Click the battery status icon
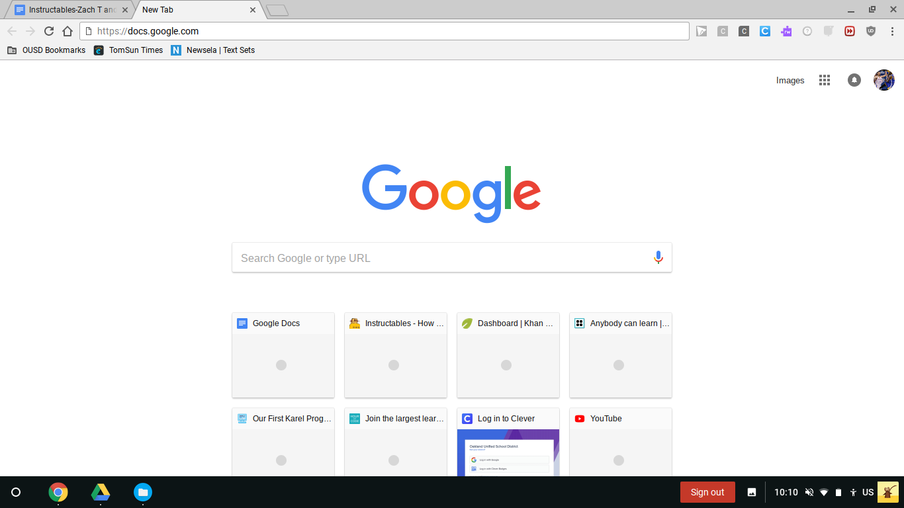Viewport: 904px width, 508px height. coord(838,492)
